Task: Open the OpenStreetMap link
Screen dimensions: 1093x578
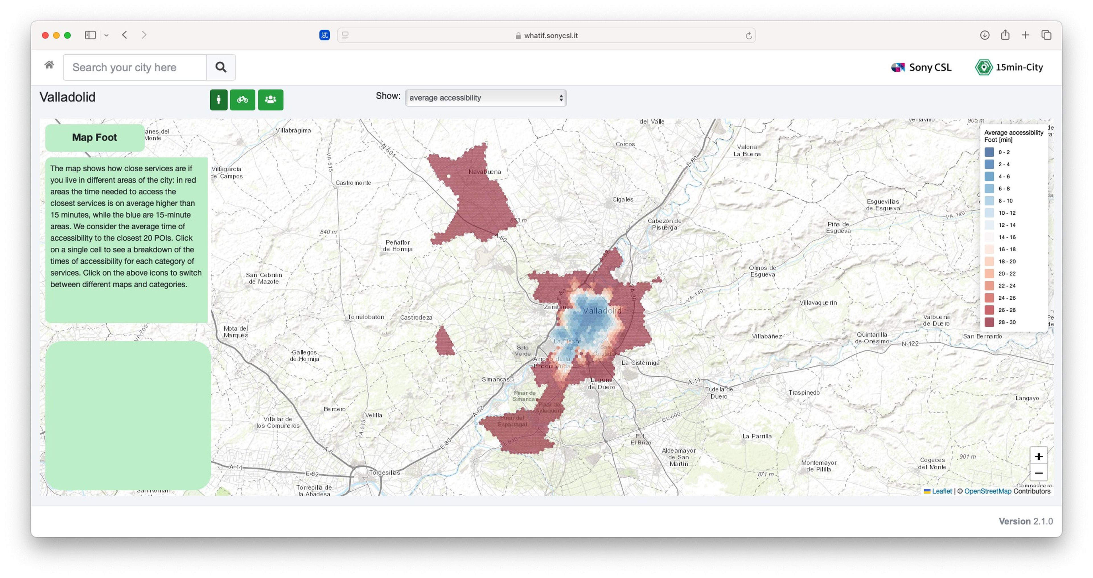Action: (988, 491)
